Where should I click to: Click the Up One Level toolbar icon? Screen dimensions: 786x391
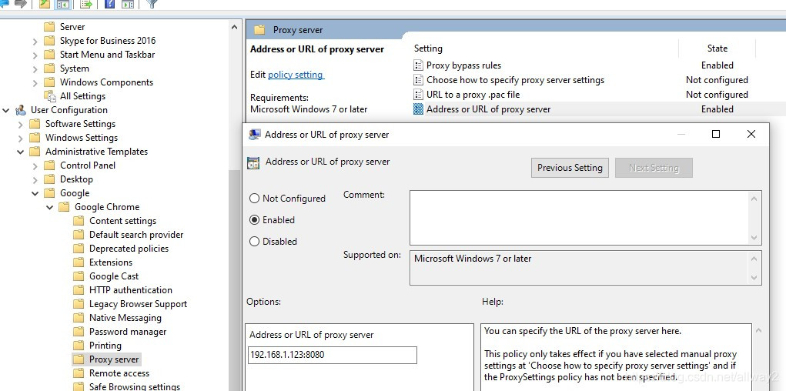44,4
